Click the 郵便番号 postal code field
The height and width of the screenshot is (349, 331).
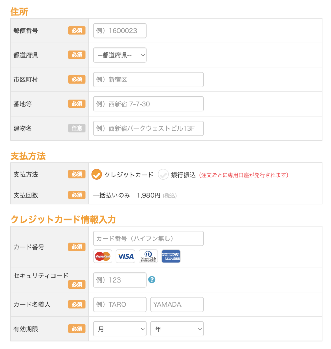[120, 31]
